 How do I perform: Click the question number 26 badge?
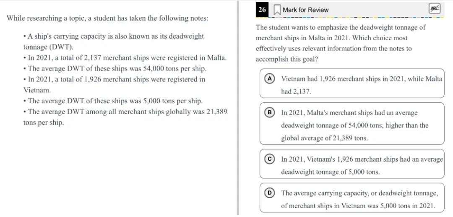(262, 10)
